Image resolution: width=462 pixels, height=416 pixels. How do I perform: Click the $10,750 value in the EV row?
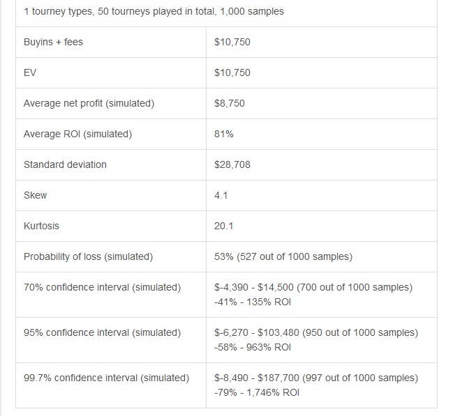(x=232, y=72)
